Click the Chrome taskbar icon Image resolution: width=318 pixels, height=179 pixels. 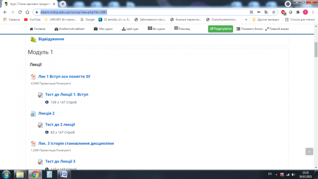click(35, 175)
